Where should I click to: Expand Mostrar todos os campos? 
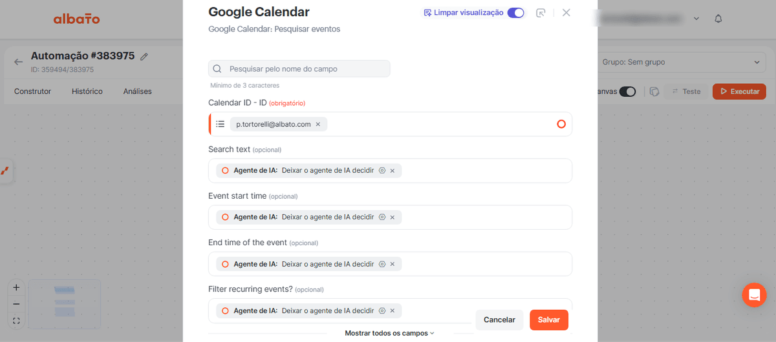pos(389,333)
